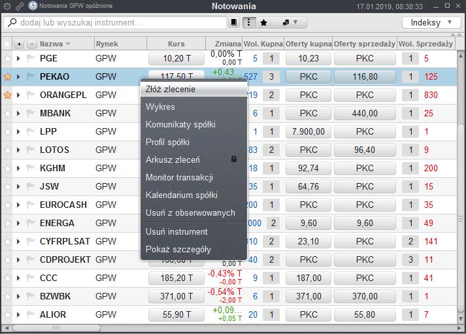Click the flag icon in ENERGA row
The image size is (466, 334).
click(30, 223)
